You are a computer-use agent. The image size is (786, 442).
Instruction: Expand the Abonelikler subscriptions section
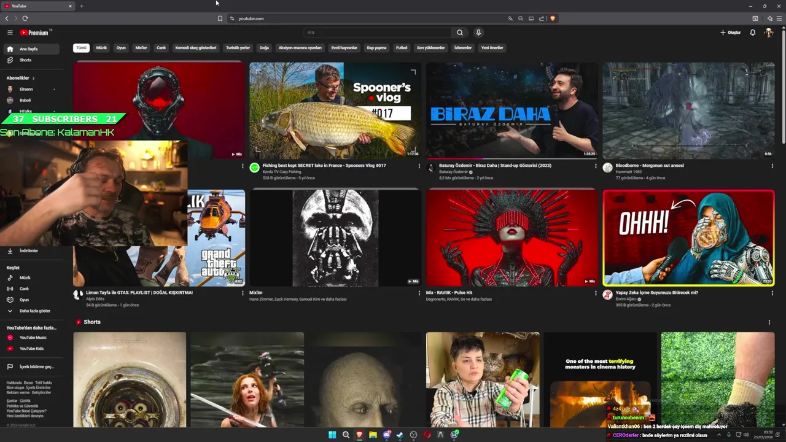(x=21, y=78)
